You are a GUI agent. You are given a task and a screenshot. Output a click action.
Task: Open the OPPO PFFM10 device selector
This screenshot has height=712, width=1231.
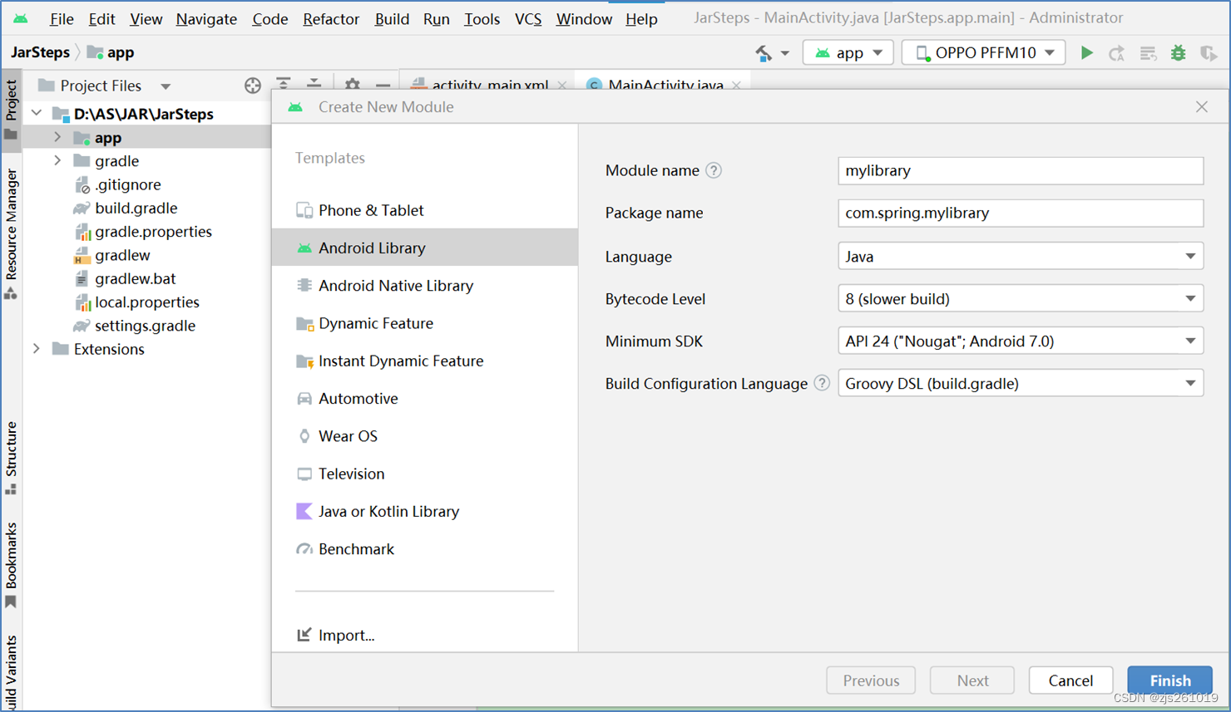pyautogui.click(x=983, y=52)
